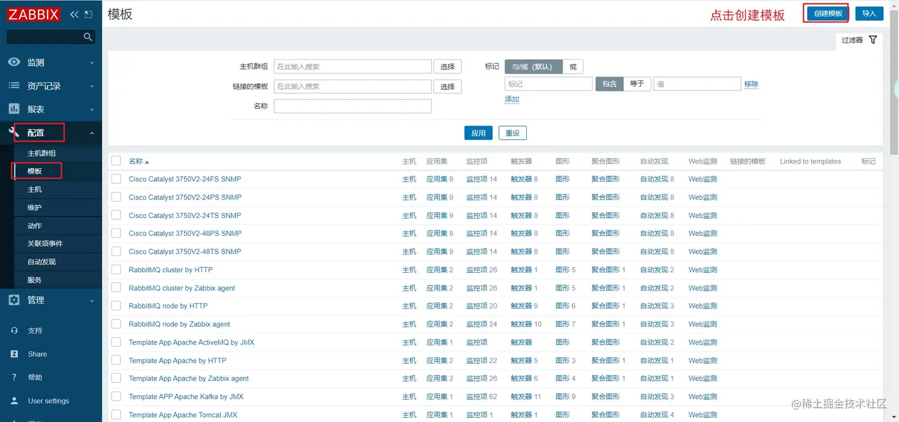Expand the 管理 menu chevron
Screen dimensions: 899x422
(92, 301)
